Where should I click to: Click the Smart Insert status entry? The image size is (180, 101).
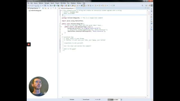[x=86, y=100]
